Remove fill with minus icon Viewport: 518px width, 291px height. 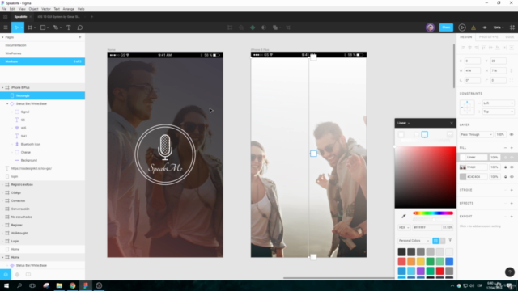point(505,148)
